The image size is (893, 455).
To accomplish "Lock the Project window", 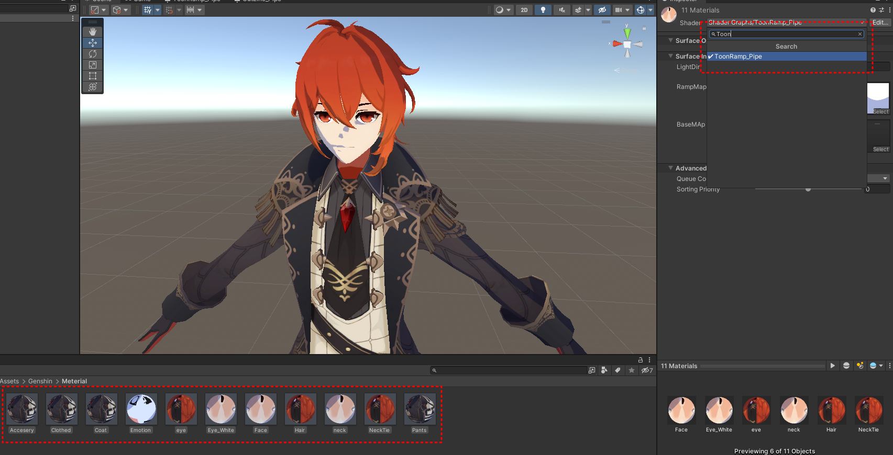I will point(640,360).
